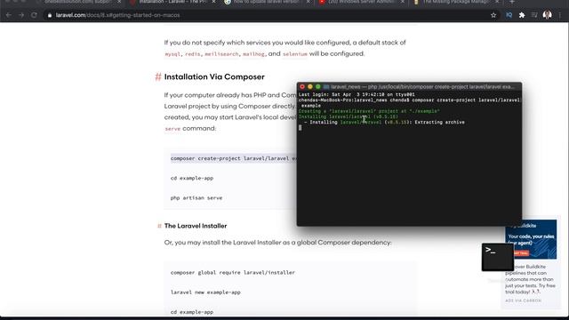Image resolution: width=569 pixels, height=320 pixels.
Task: Zoom the Terminal window with the green button
Action: tap(318, 87)
